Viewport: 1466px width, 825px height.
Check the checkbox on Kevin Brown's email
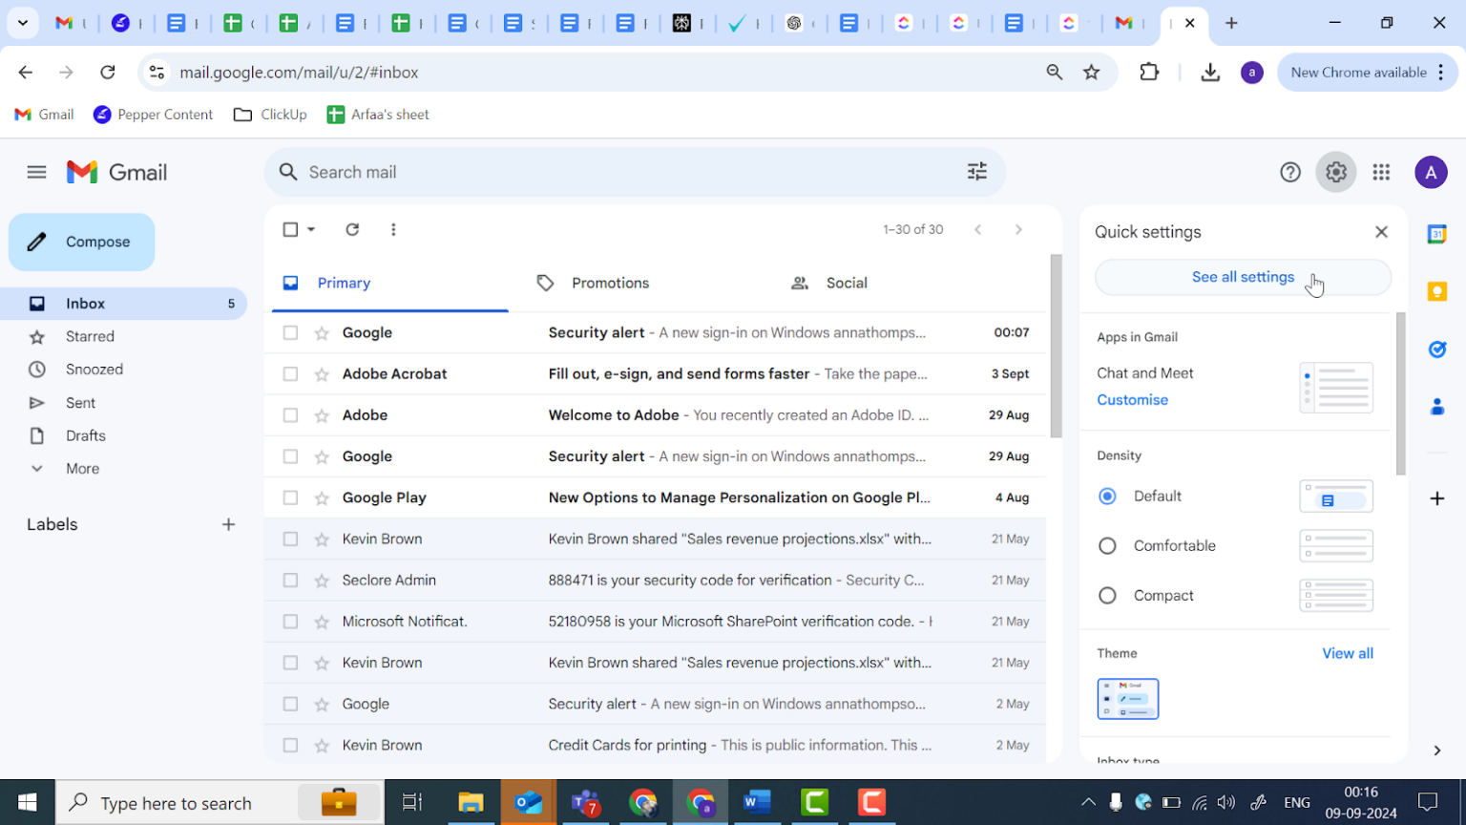(x=290, y=539)
